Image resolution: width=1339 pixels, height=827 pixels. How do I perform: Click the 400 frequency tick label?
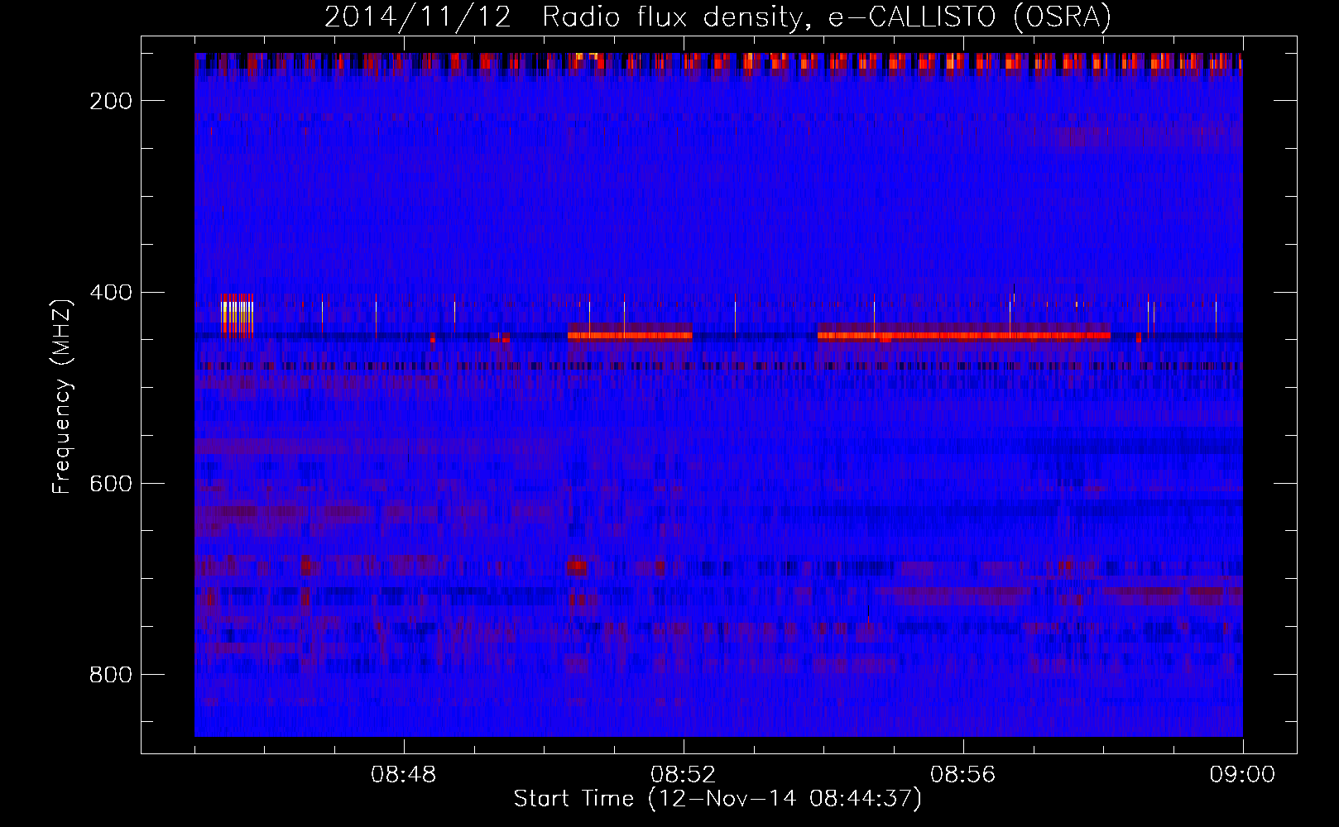pos(111,293)
